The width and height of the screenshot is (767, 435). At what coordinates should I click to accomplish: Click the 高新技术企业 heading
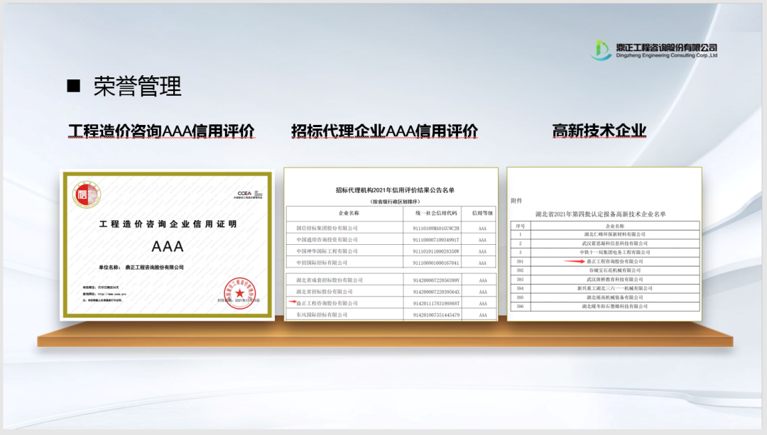click(599, 131)
